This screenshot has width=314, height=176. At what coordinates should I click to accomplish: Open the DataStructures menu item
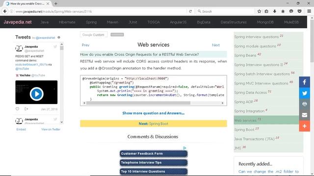pyautogui.click(x=234, y=22)
